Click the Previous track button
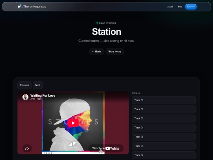Viewport: 213px width, 160px height. tap(24, 85)
